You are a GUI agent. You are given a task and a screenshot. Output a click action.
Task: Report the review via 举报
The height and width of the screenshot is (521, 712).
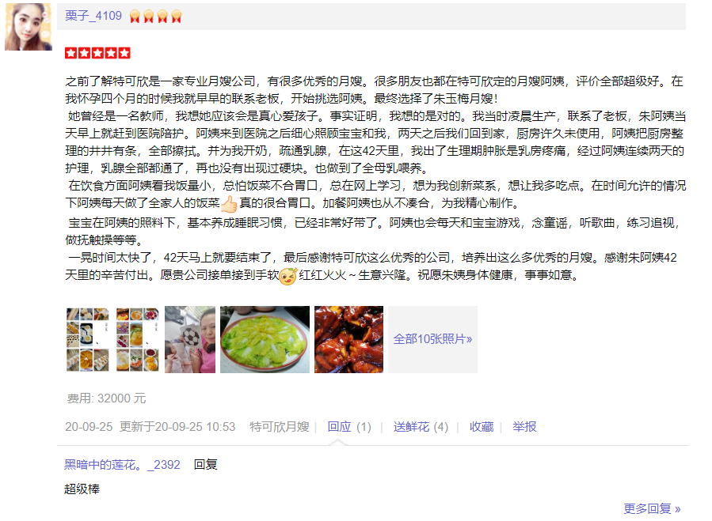click(x=524, y=427)
